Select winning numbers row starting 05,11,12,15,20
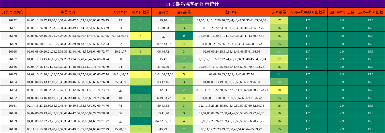385x133 pixels. 68,129
